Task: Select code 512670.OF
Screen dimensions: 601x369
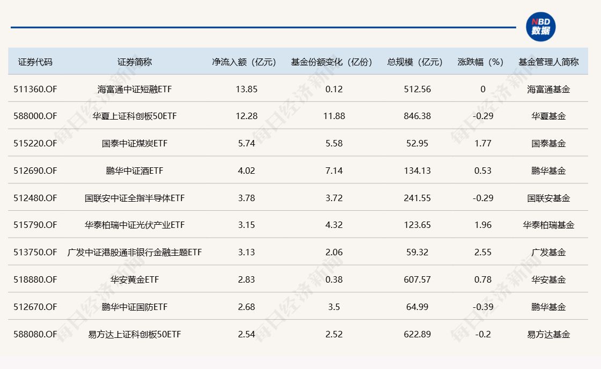Action: tap(35, 307)
